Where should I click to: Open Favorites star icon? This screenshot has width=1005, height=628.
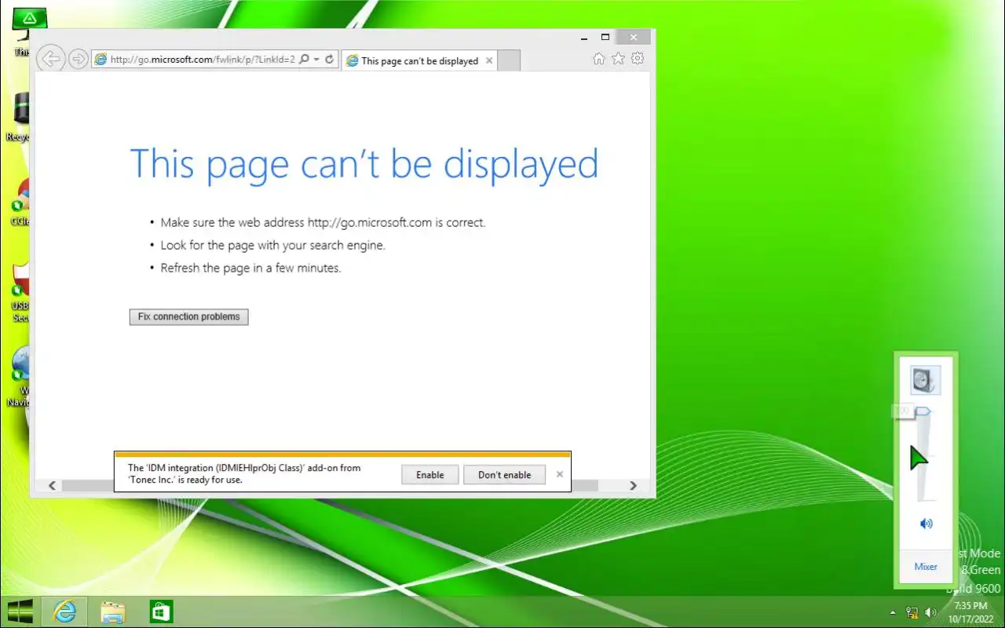point(618,59)
